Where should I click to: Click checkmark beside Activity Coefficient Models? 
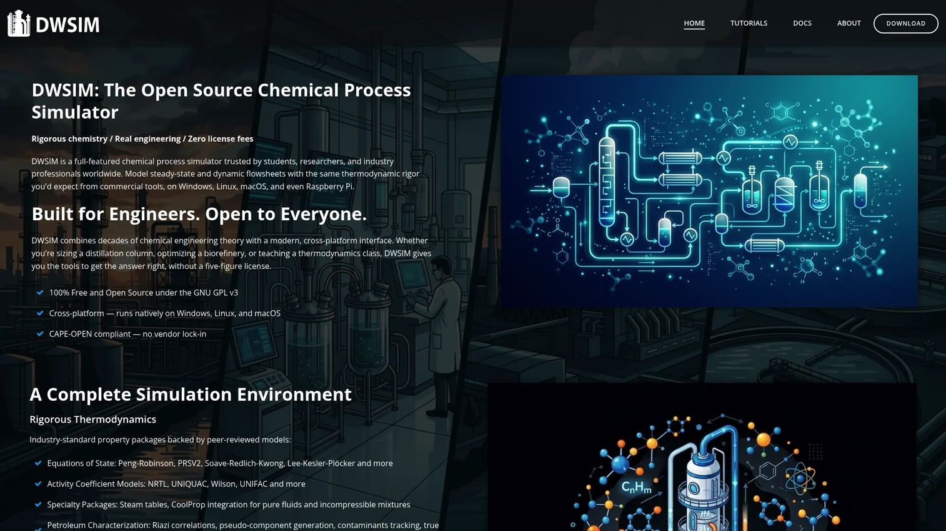(x=38, y=484)
